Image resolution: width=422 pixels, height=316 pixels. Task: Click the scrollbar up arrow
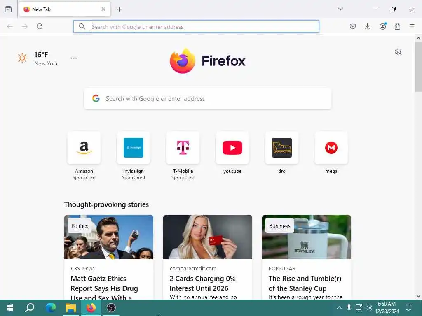[418, 38]
